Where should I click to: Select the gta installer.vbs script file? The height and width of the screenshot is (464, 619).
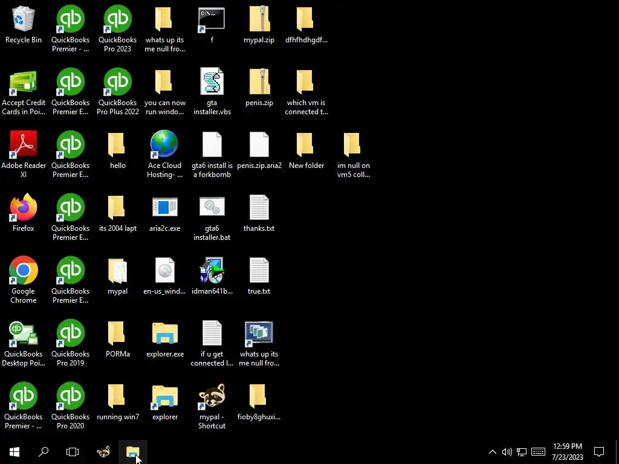(212, 92)
